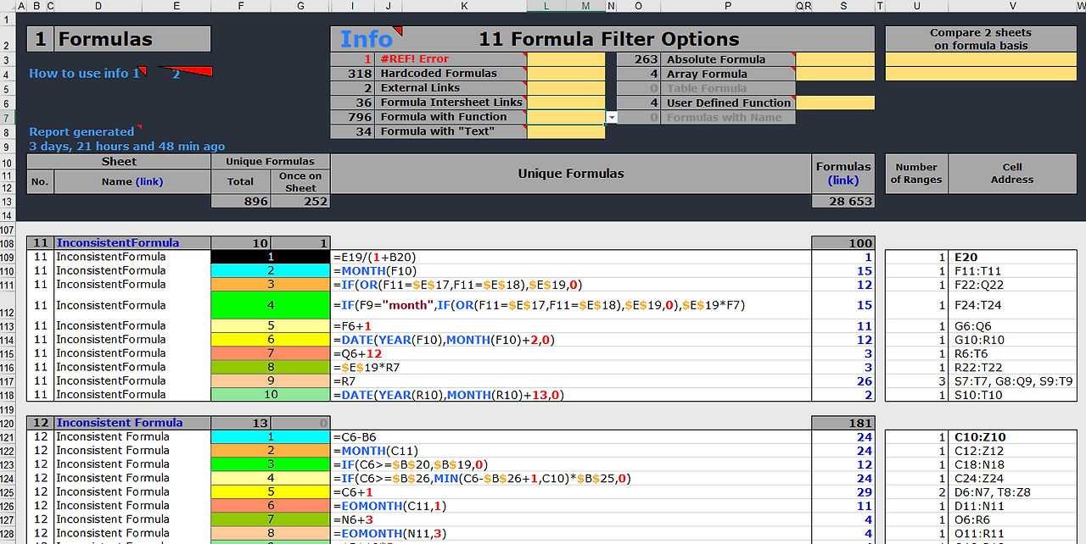The image size is (1086, 544).
Task: Select column header P
Action: (x=728, y=6)
